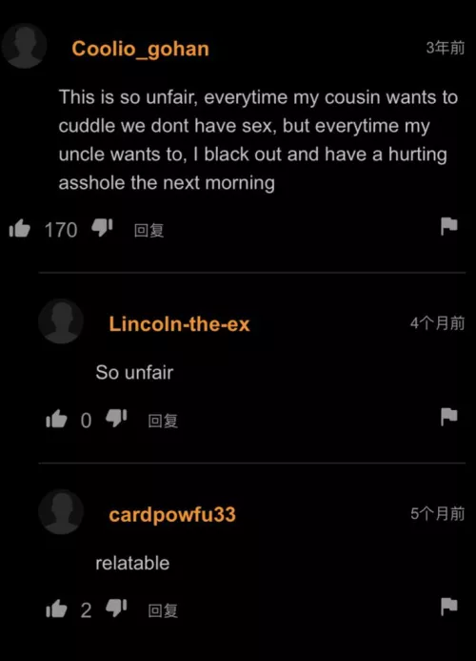Image resolution: width=476 pixels, height=661 pixels.
Task: View cardpowfu33's avatar
Action: click(x=61, y=512)
